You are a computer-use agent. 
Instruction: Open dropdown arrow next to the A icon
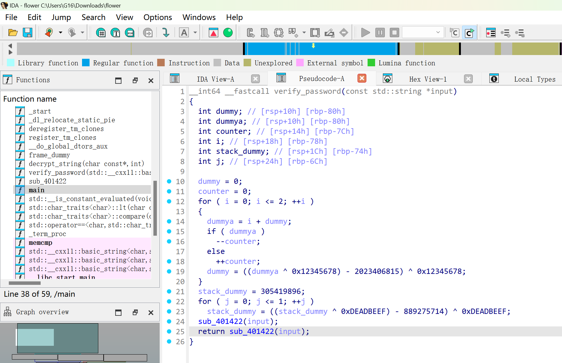coord(195,33)
